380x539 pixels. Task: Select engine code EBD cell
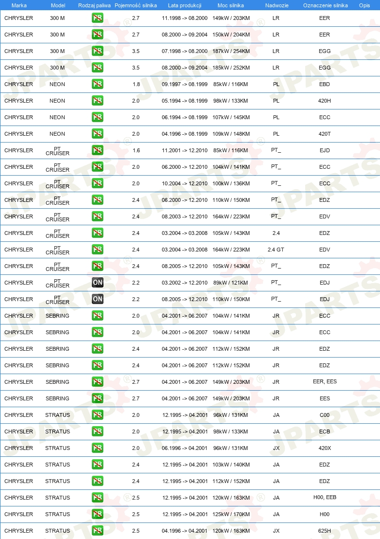point(325,84)
